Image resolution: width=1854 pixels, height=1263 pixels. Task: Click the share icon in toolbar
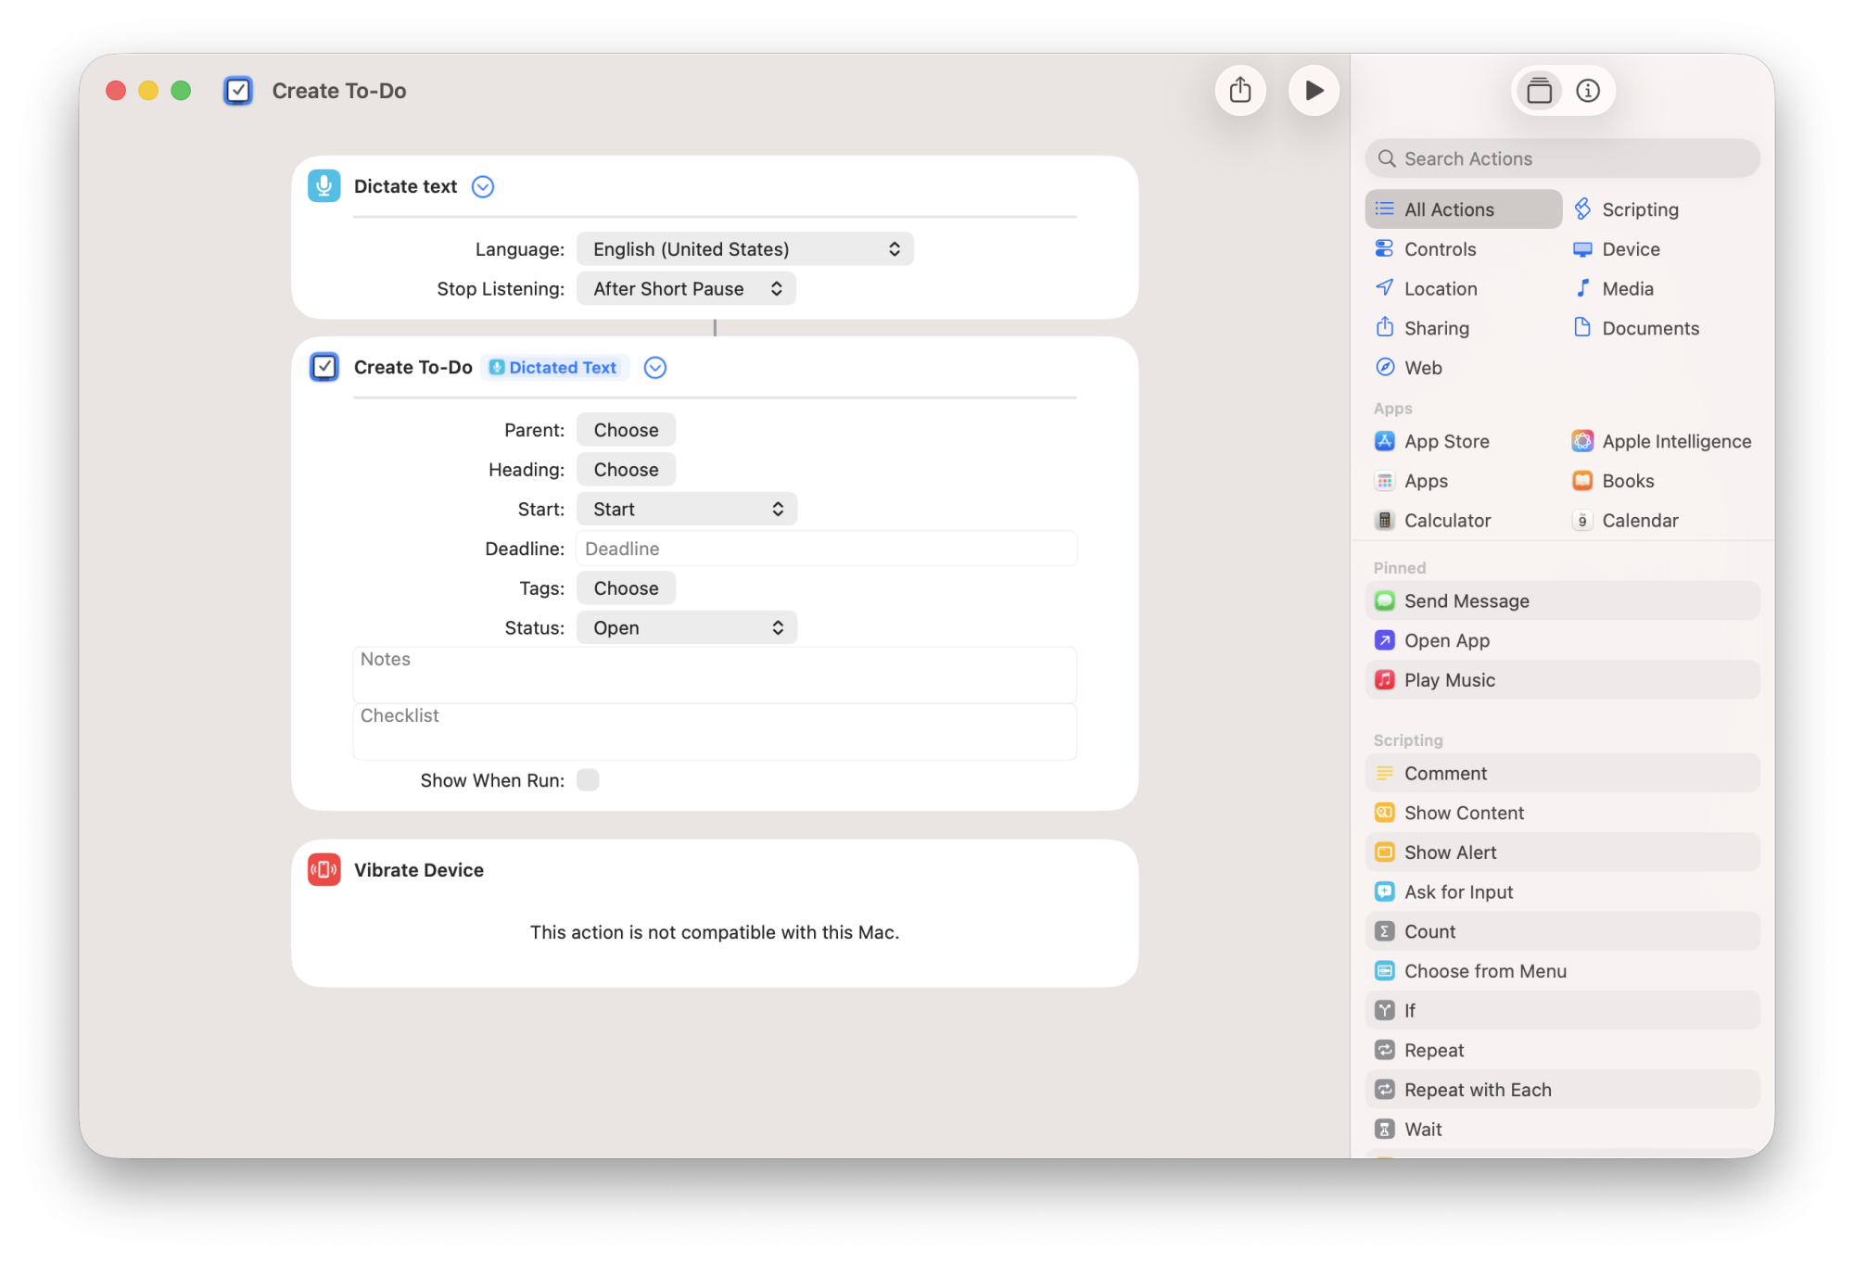click(1239, 91)
